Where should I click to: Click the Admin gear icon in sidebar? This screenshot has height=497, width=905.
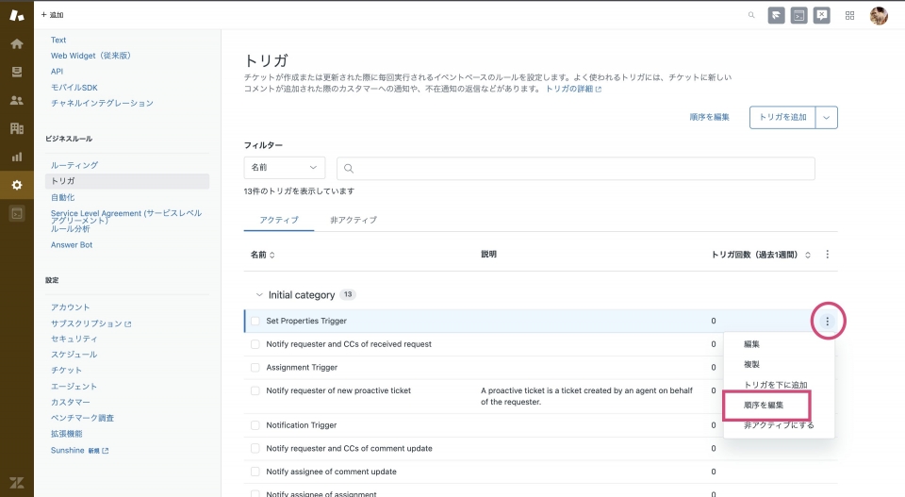pyautogui.click(x=16, y=185)
